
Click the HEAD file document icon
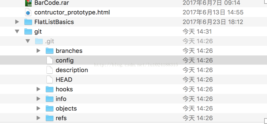click(50, 79)
